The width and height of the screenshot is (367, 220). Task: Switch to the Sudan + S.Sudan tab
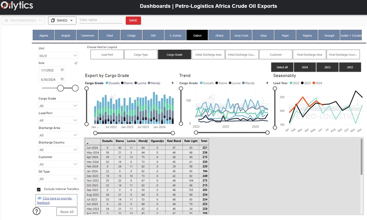351,35
